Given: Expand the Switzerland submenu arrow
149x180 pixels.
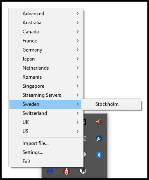Looking at the screenshot, I should pos(78,113).
